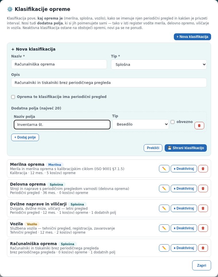The width and height of the screenshot is (218, 277).
Task: Deactivate the Delovna oprema classification
Action: tap(184, 188)
